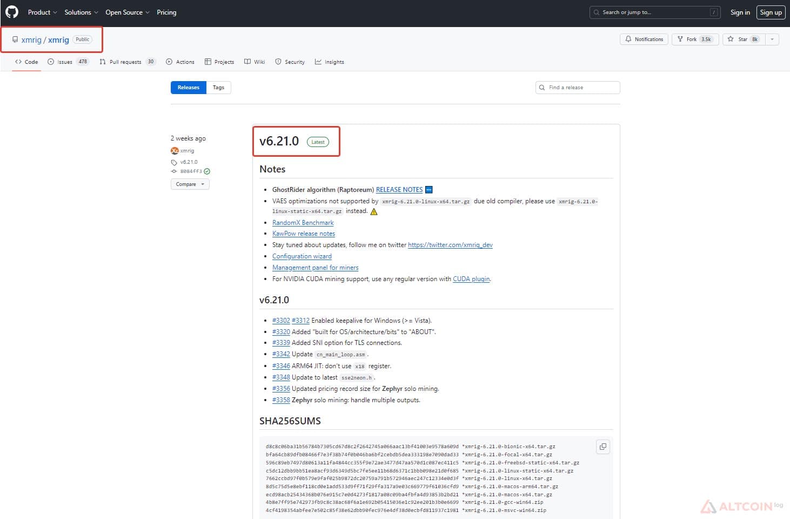Open the Security tab
This screenshot has width=790, height=519.
(290, 62)
